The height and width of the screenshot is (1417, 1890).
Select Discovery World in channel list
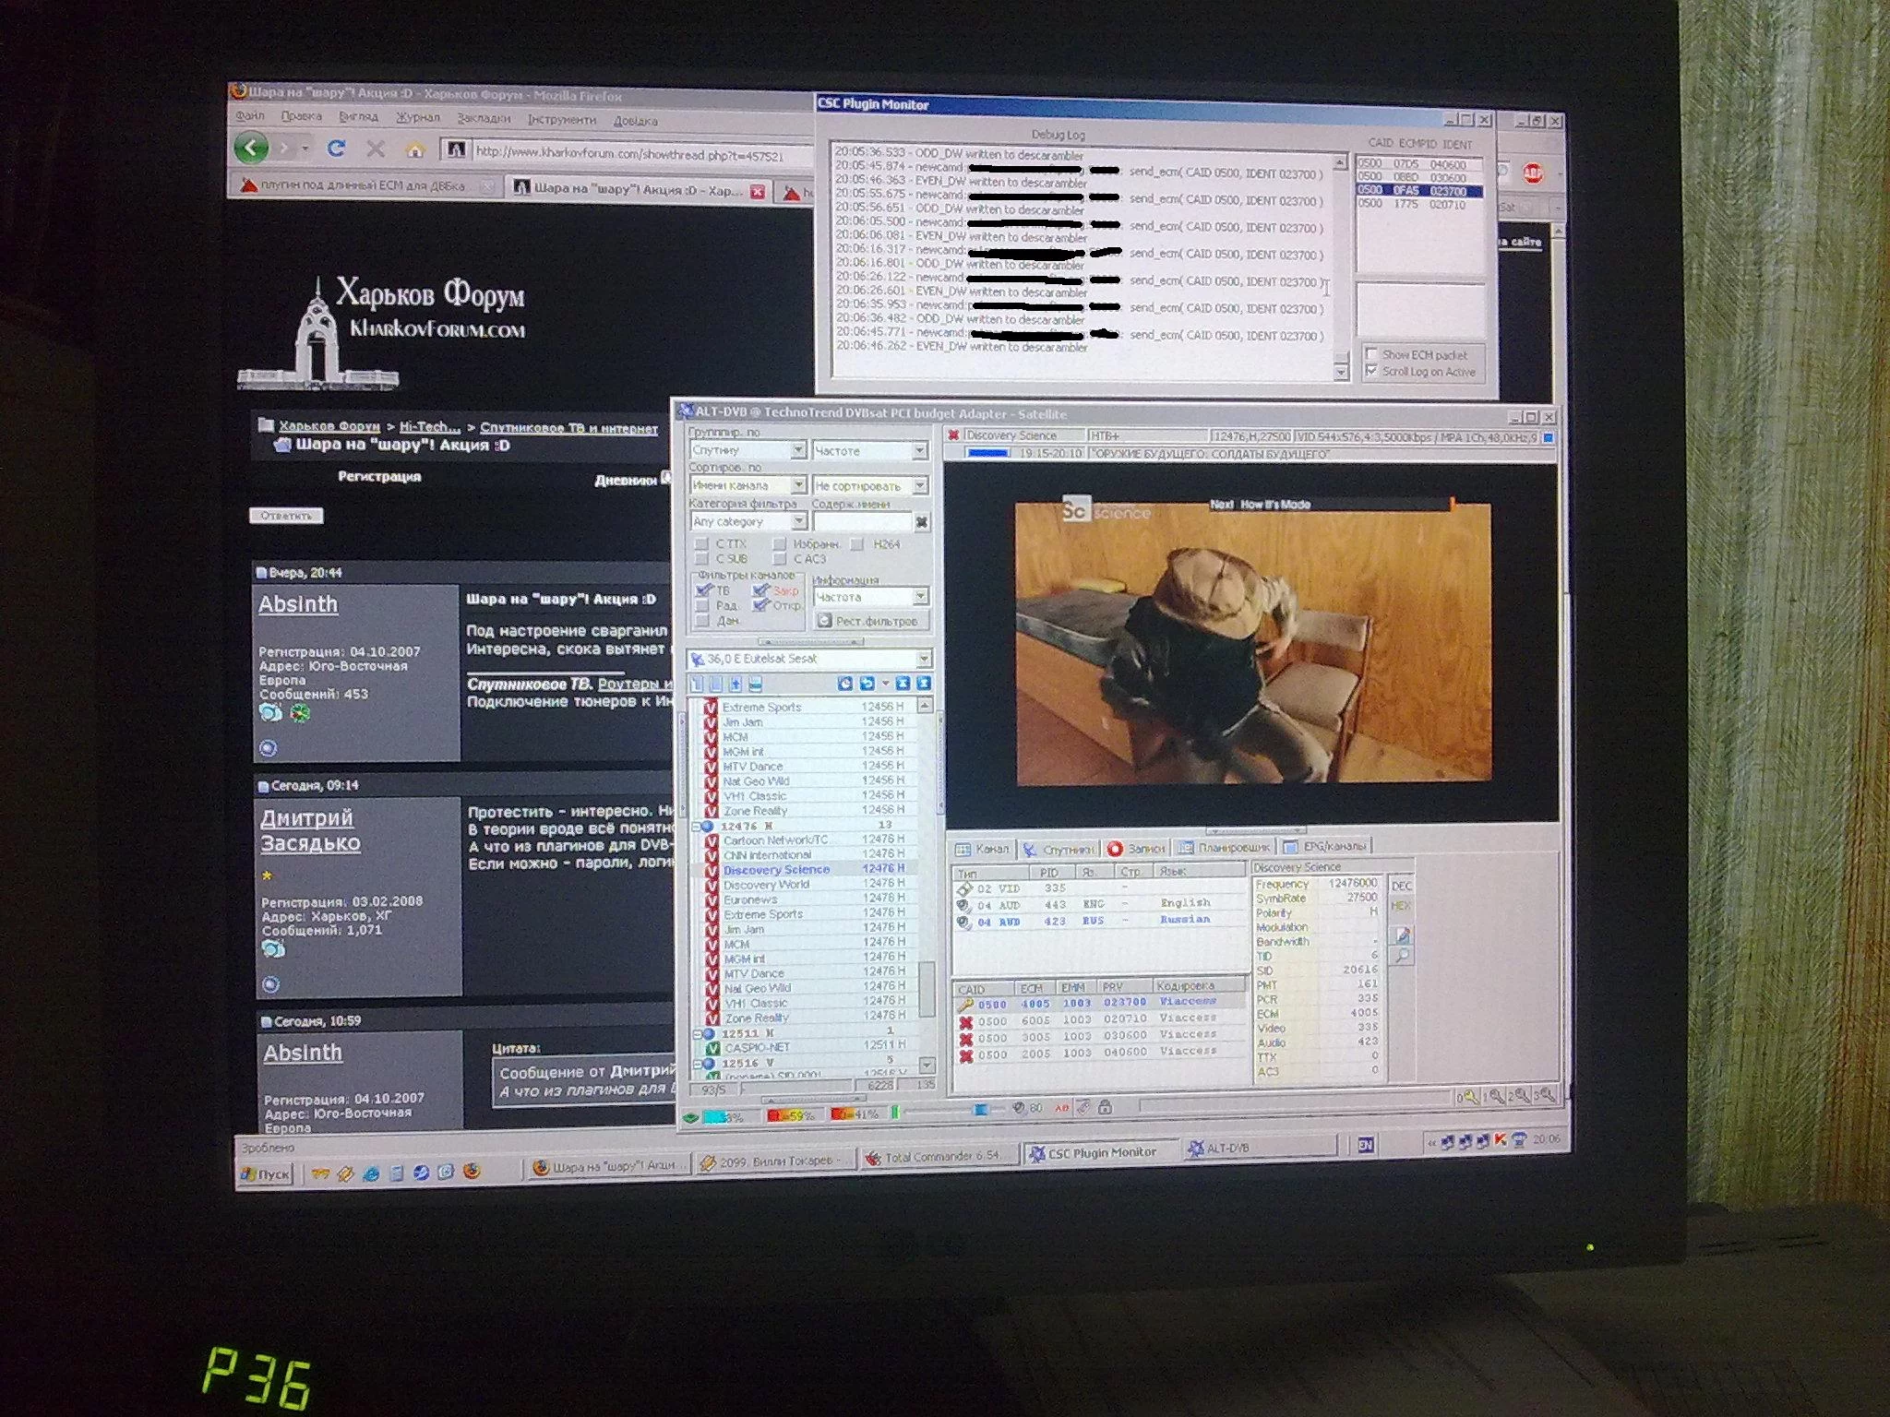(765, 885)
